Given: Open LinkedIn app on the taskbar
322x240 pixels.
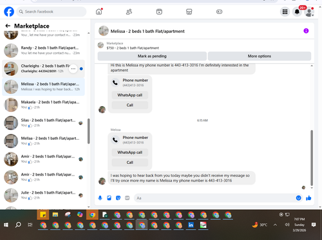Looking at the screenshot, I should (x=191, y=225).
